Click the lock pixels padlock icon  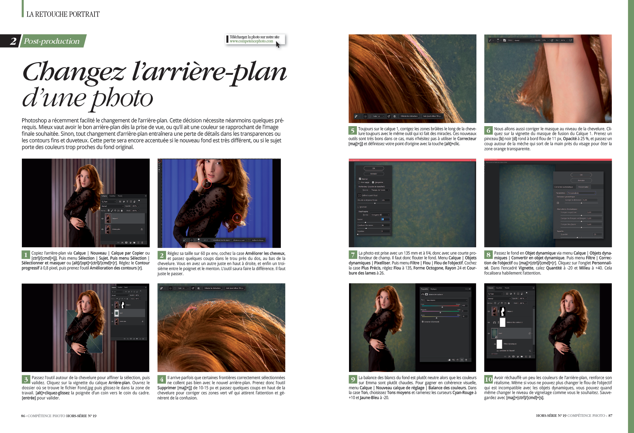coord(122,210)
